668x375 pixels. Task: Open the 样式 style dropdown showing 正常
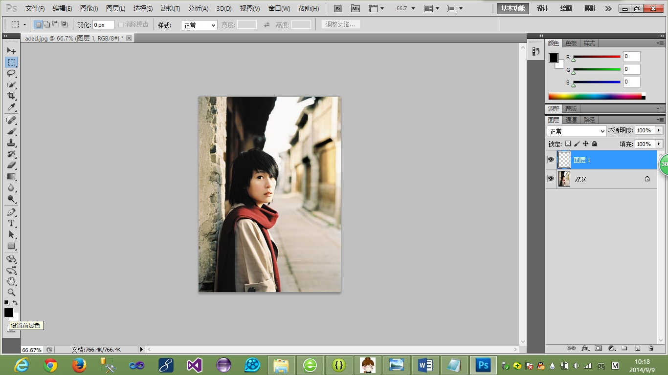199,25
